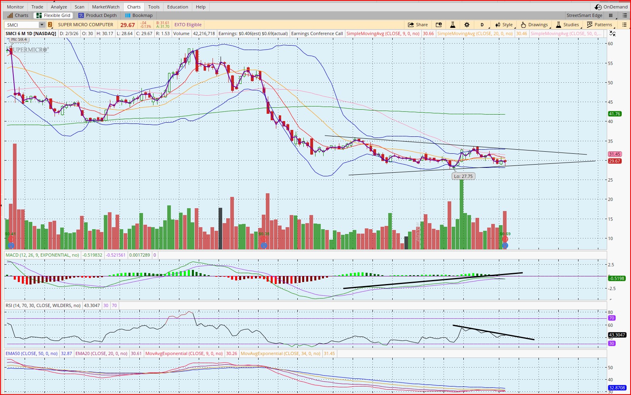
Task: Click the chart settings gear icon
Action: (x=467, y=25)
